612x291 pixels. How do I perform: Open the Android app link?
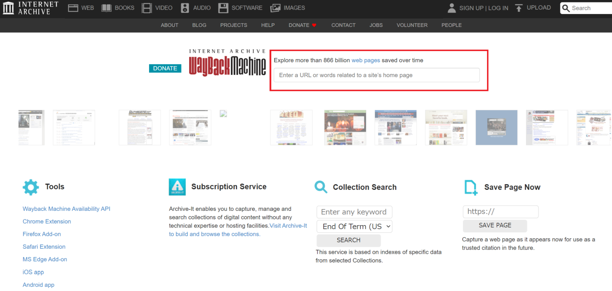click(x=39, y=285)
